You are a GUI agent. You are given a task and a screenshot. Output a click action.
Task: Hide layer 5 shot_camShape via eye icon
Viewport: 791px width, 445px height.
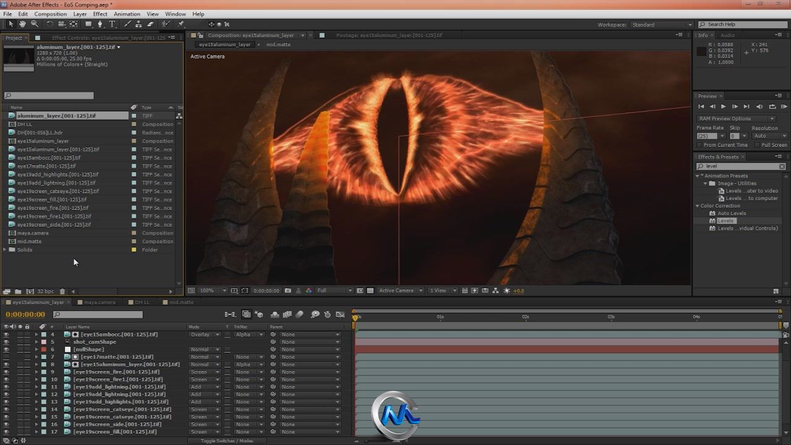[x=6, y=342]
